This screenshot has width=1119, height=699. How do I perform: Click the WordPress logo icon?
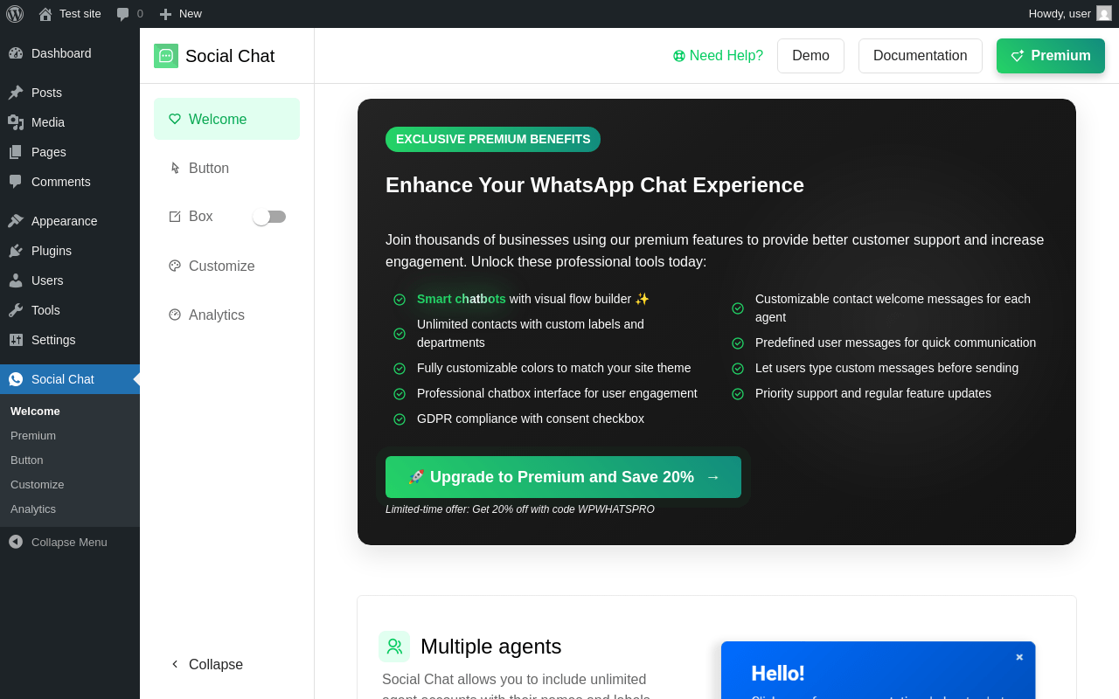click(x=15, y=14)
